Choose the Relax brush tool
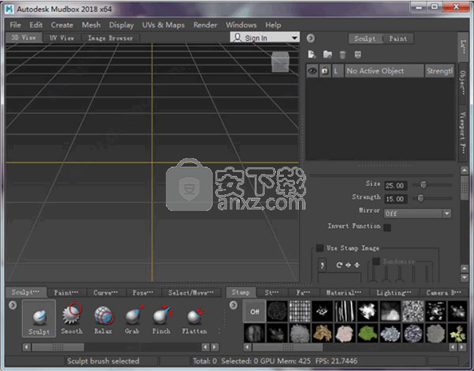Screen dimensions: 474x371 pyautogui.click(x=103, y=319)
